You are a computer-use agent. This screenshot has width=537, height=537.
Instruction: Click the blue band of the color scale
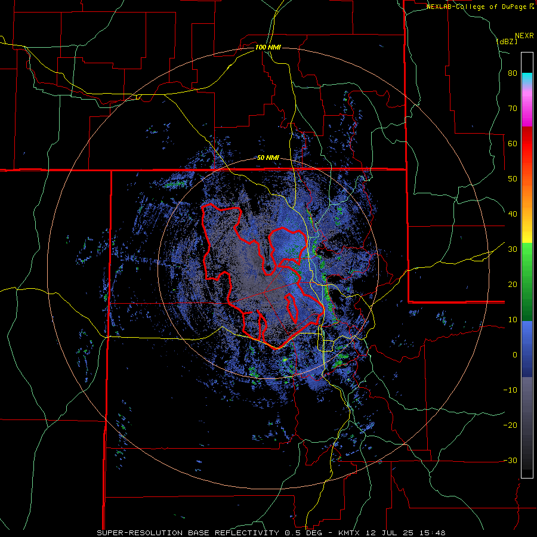click(x=527, y=349)
